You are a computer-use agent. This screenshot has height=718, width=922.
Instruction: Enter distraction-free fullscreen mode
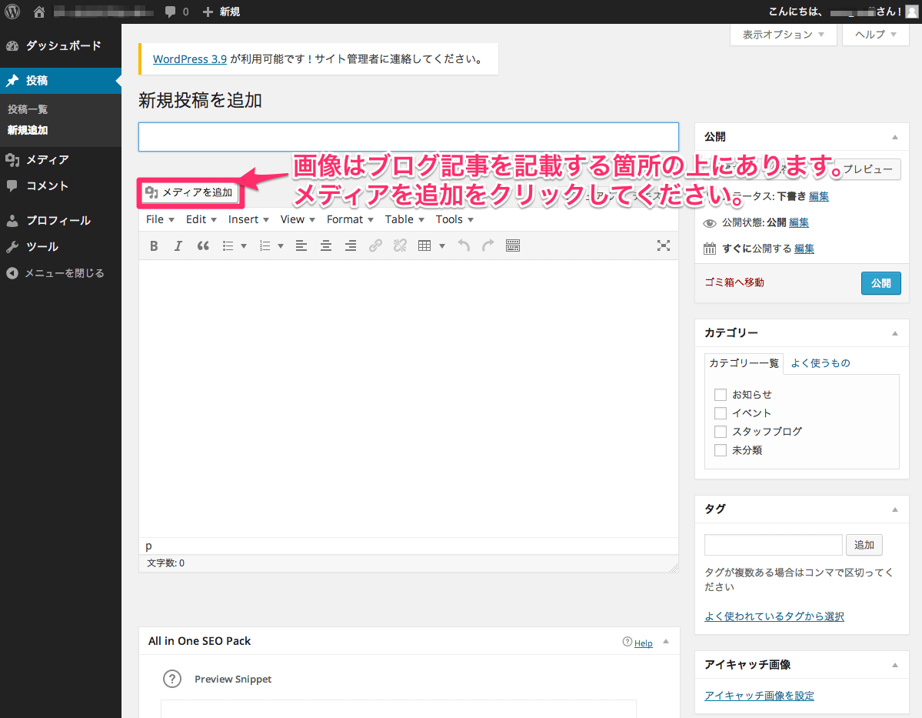664,246
